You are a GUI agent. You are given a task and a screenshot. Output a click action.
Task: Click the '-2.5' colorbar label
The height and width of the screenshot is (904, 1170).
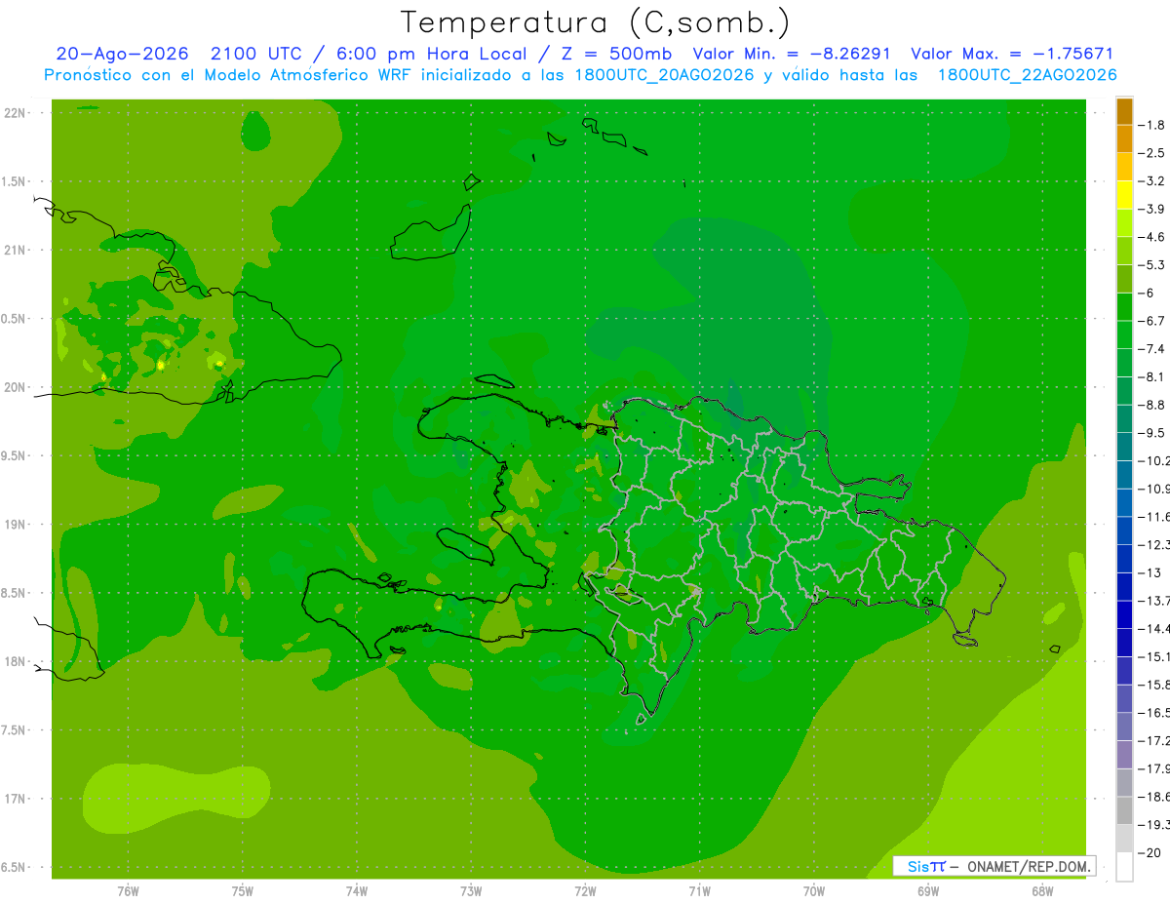1152,153
